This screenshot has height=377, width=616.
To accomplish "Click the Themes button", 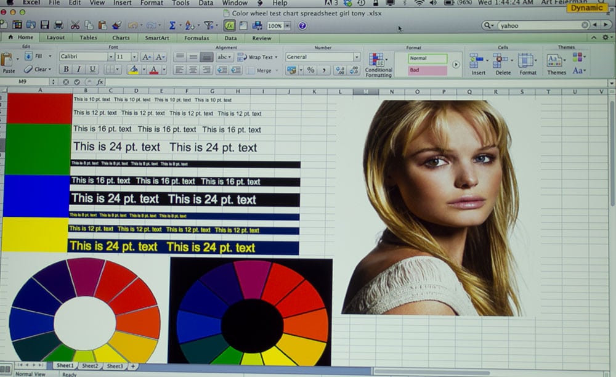I will tap(556, 65).
